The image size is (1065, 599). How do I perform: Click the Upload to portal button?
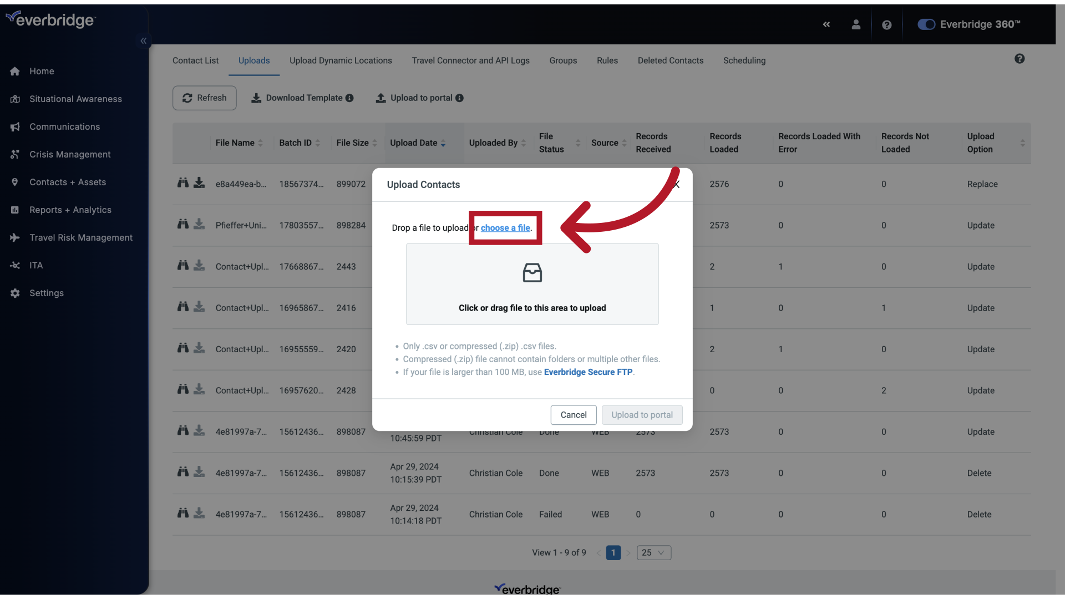tap(641, 414)
